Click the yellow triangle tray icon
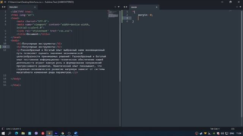This screenshot has width=243, height=136. [205, 133]
